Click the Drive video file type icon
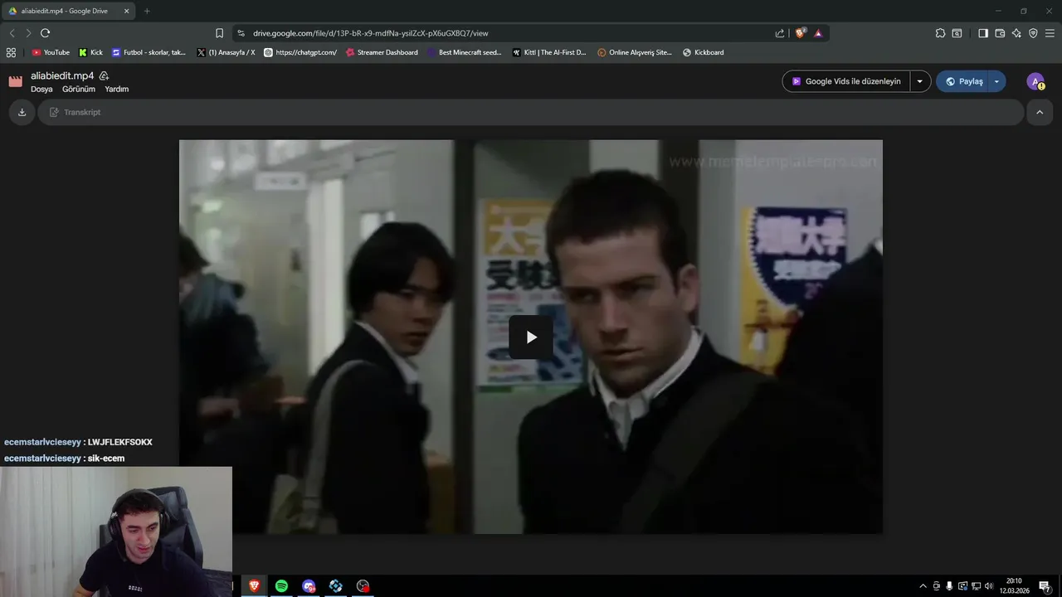This screenshot has width=1062, height=597. (x=15, y=81)
